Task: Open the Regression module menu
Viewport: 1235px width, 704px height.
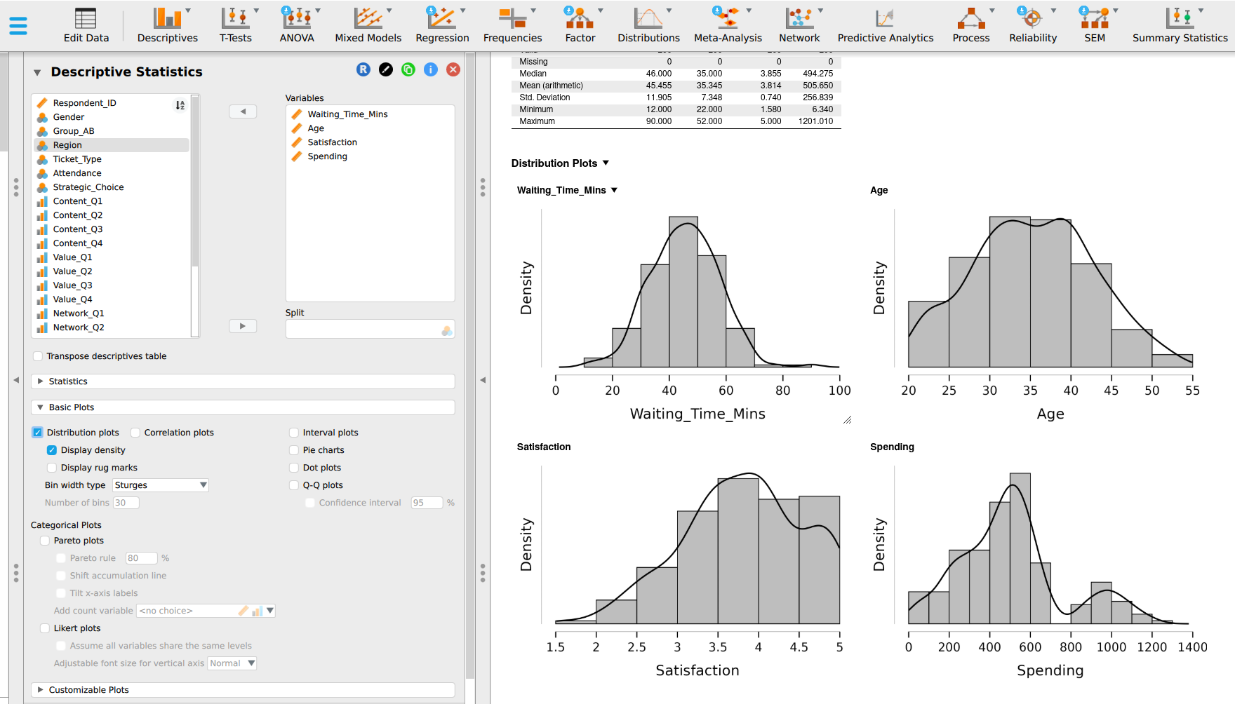Action: pyautogui.click(x=442, y=26)
